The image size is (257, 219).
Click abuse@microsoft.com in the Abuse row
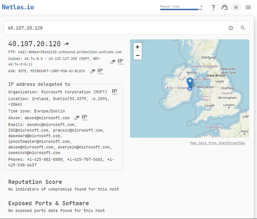coord(47,118)
